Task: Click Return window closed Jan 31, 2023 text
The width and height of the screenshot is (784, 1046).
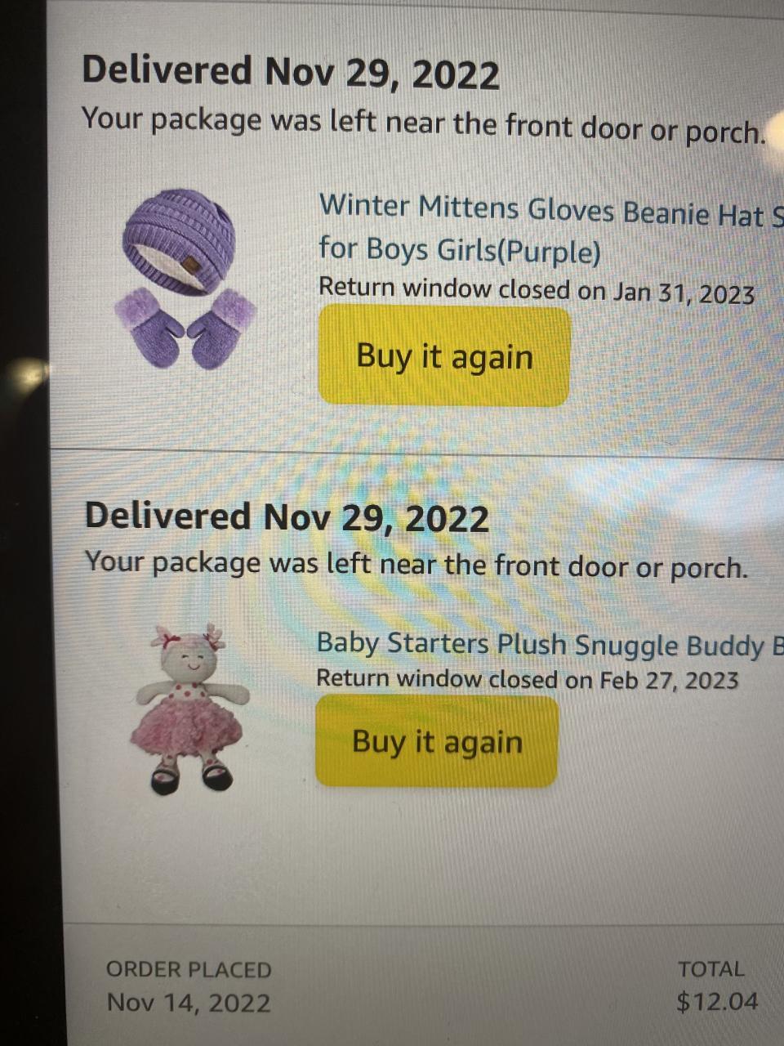Action: 537,290
